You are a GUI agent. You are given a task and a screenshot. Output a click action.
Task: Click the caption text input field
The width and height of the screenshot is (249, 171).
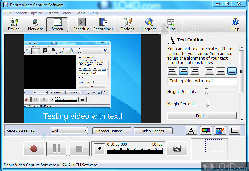[202, 81]
